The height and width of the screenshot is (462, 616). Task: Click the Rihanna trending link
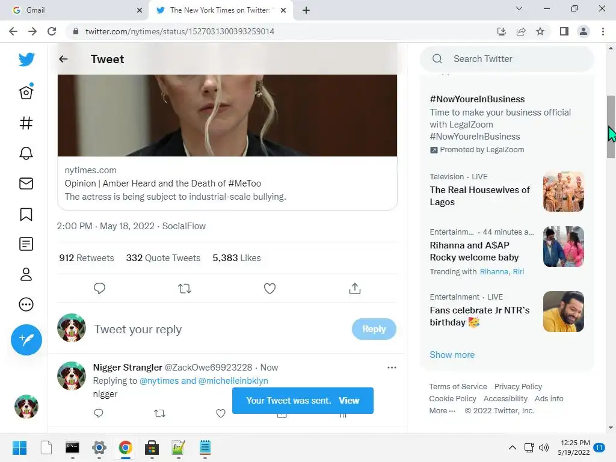click(494, 272)
